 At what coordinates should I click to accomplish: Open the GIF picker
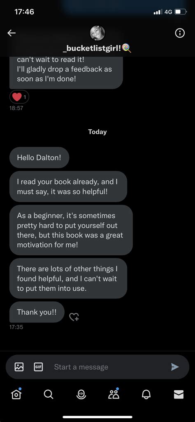[x=38, y=367]
